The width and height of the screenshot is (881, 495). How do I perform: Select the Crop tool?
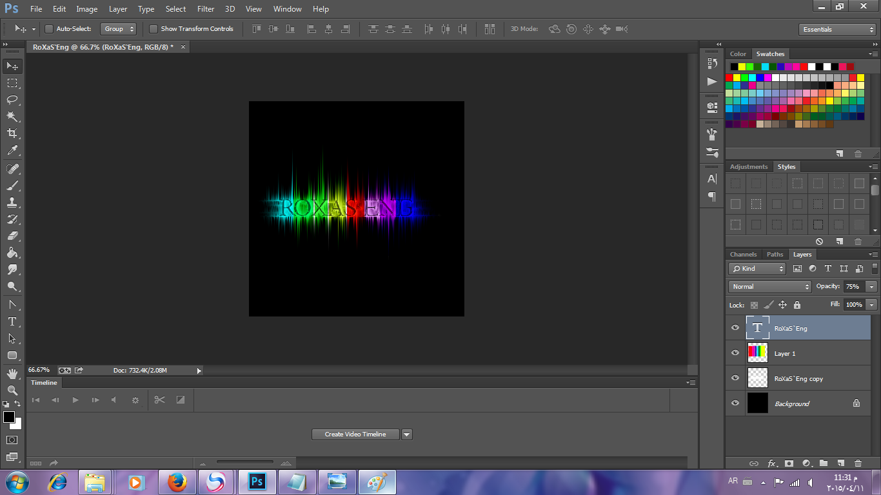(12, 133)
